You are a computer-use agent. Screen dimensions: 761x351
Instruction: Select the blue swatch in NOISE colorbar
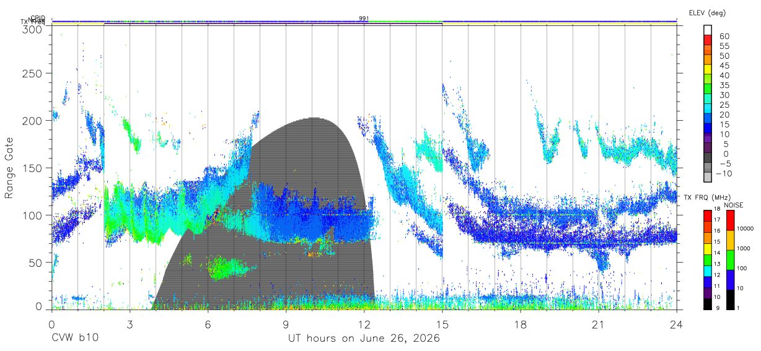(x=729, y=279)
